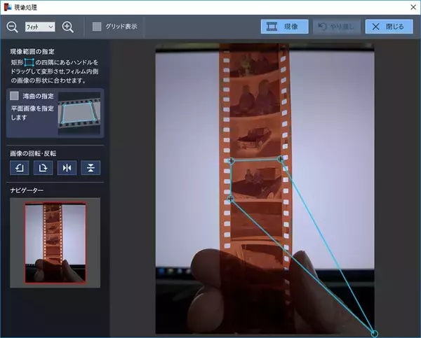The image size is (421, 338).
Task: Click the film frame inside the selection
Action: pos(256,179)
